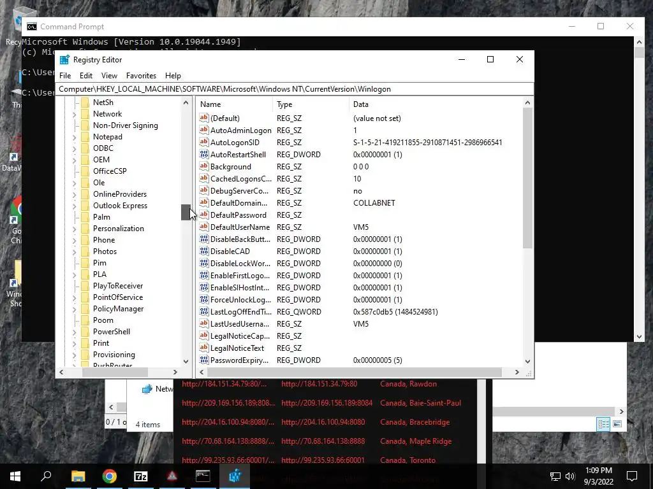This screenshot has height=489, width=653.
Task: Click the DefaultPassword value icon
Action: click(203, 215)
